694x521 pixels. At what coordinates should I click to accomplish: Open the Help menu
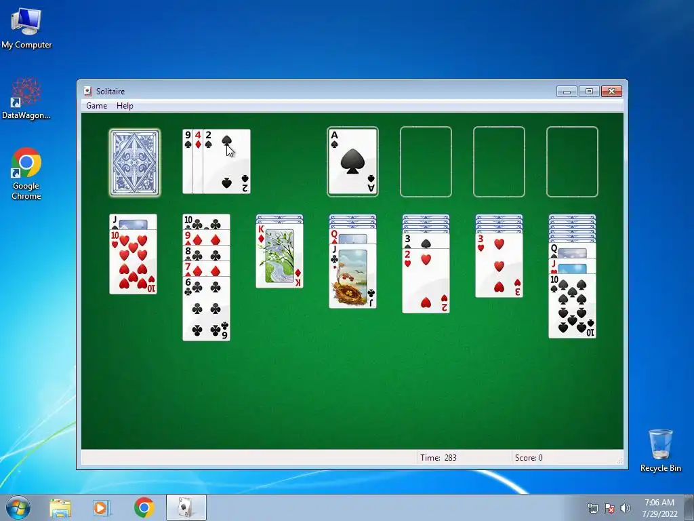coord(125,106)
